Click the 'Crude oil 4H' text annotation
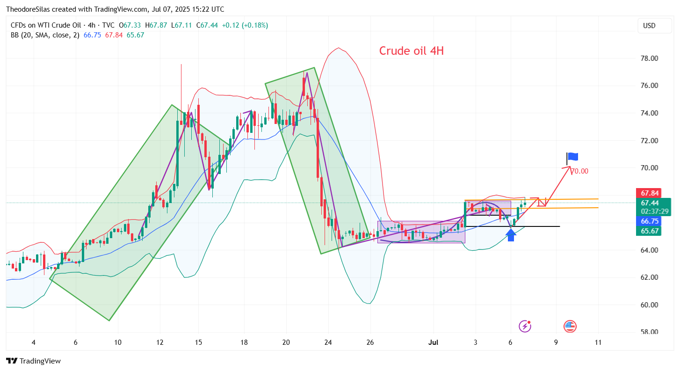Image resolution: width=680 pixels, height=371 pixels. point(411,51)
